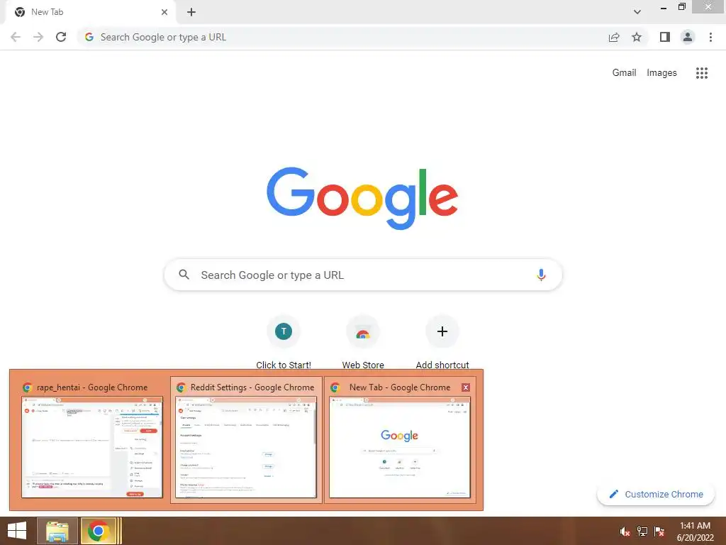Screen dimensions: 726x545
Task: Click the browser back arrow
Action: coord(16,37)
